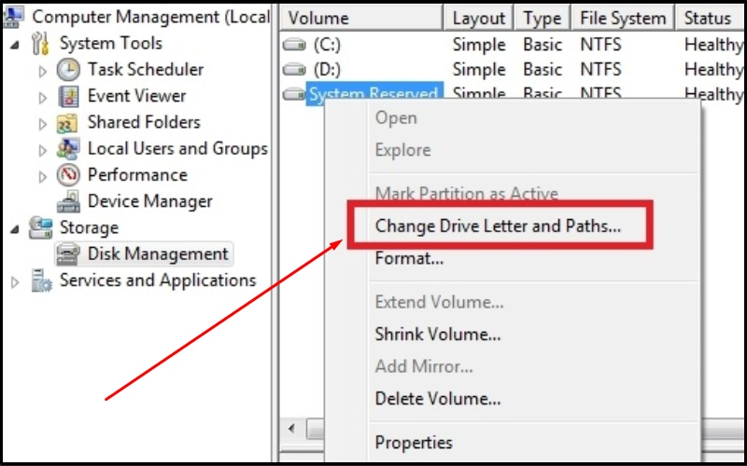Click the Performance gauge icon
Image resolution: width=747 pixels, height=466 pixels.
tap(68, 175)
